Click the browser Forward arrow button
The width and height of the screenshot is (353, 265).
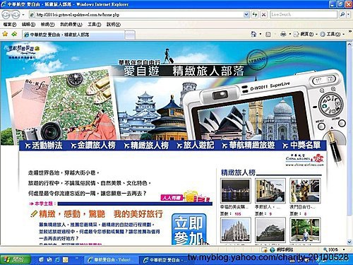click(16, 15)
